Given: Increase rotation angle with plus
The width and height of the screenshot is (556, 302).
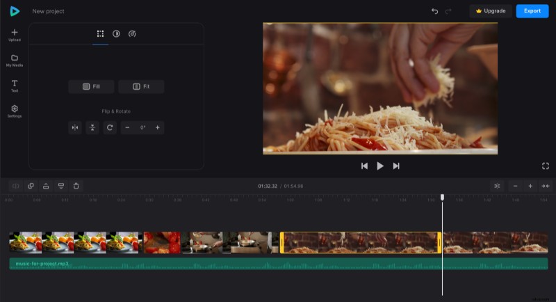Looking at the screenshot, I should click(x=158, y=128).
